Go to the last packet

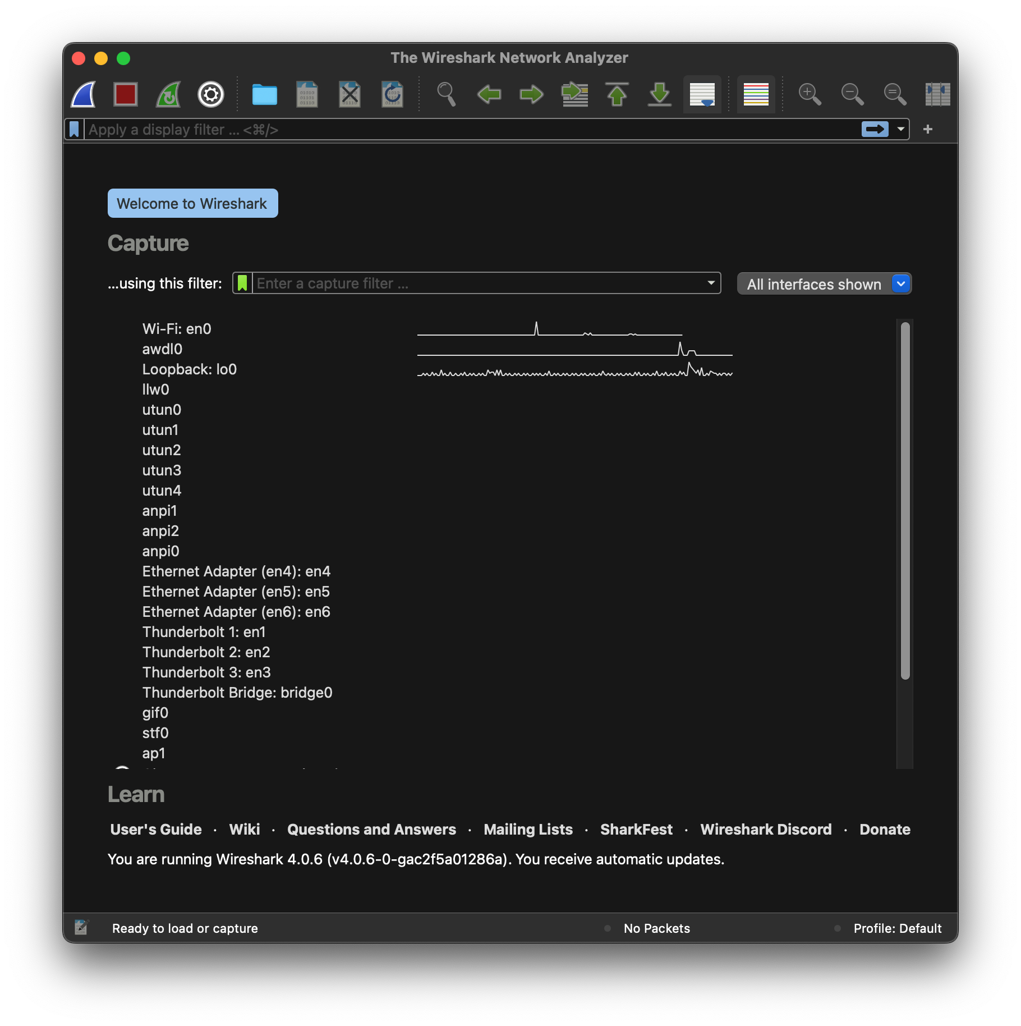click(659, 94)
